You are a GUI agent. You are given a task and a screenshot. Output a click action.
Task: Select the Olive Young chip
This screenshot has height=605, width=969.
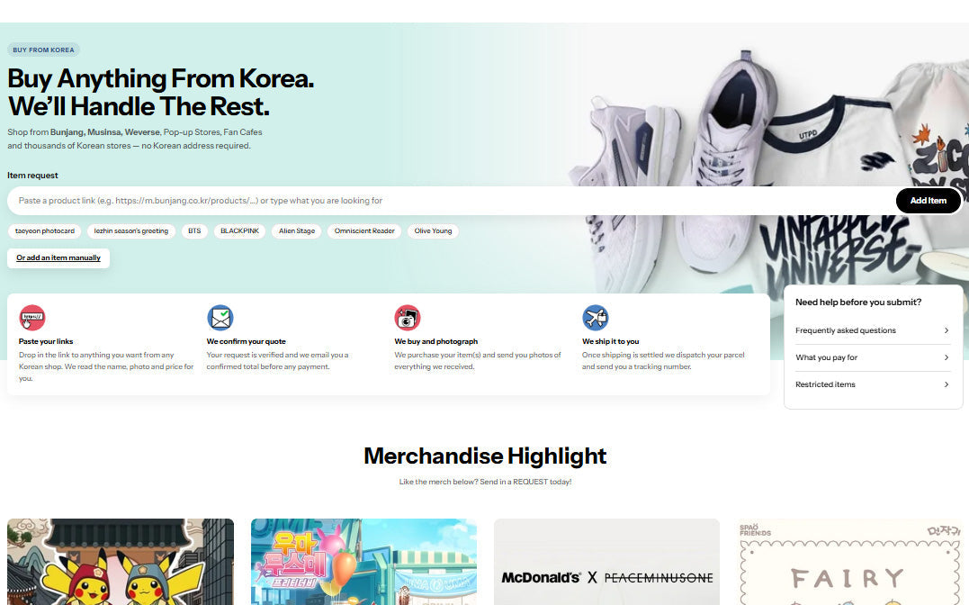point(433,231)
